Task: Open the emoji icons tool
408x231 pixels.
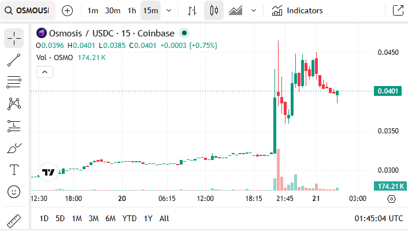Action: (14, 192)
